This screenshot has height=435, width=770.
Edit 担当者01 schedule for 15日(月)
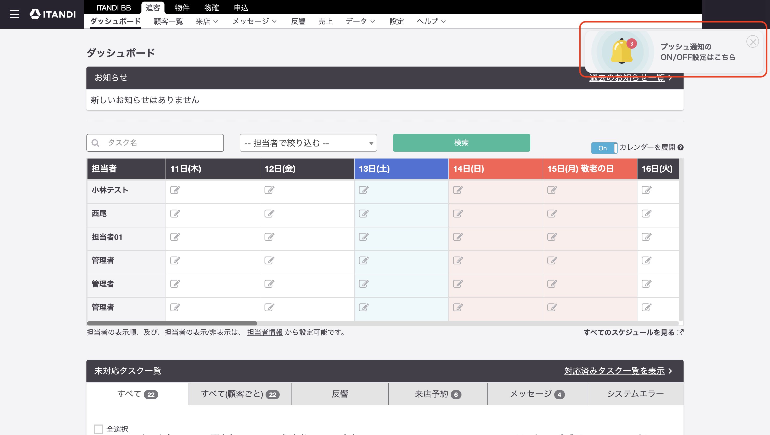tap(552, 237)
